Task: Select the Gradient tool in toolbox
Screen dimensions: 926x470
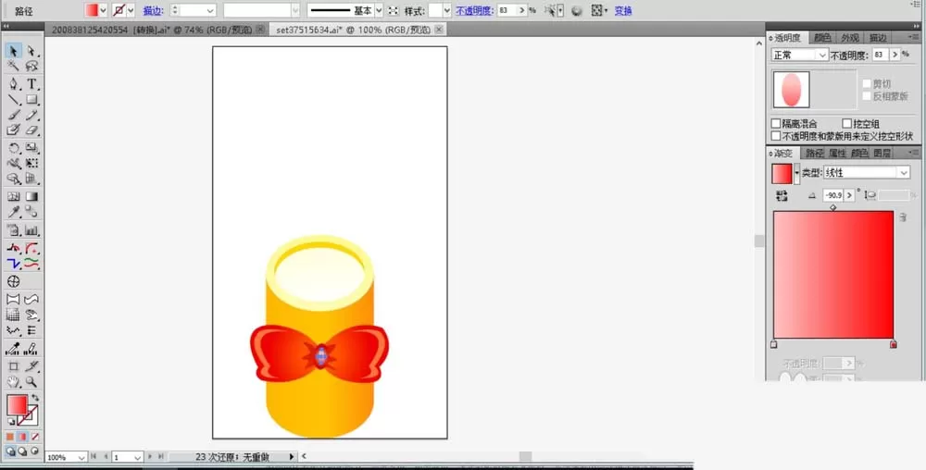Action: (31, 197)
